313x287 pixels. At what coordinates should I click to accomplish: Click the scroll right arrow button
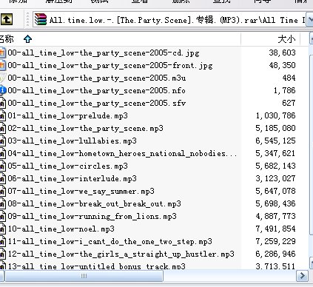pos(302,276)
